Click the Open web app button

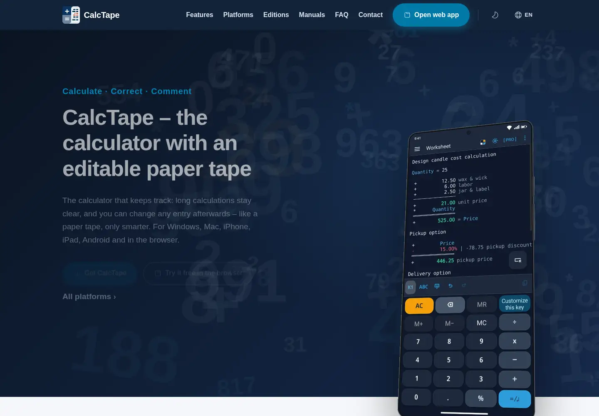431,15
